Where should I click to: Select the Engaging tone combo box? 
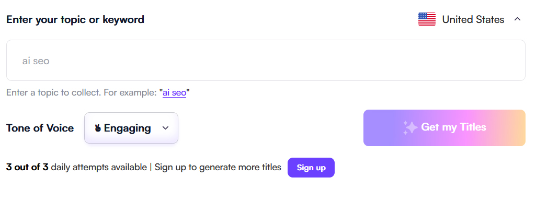pyautogui.click(x=131, y=128)
